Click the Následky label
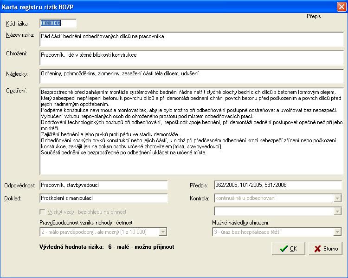 (17, 74)
